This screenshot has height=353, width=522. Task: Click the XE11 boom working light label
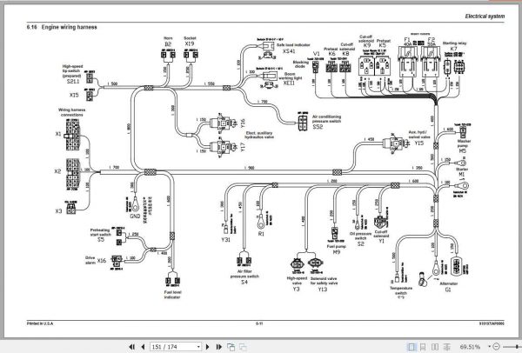[289, 83]
